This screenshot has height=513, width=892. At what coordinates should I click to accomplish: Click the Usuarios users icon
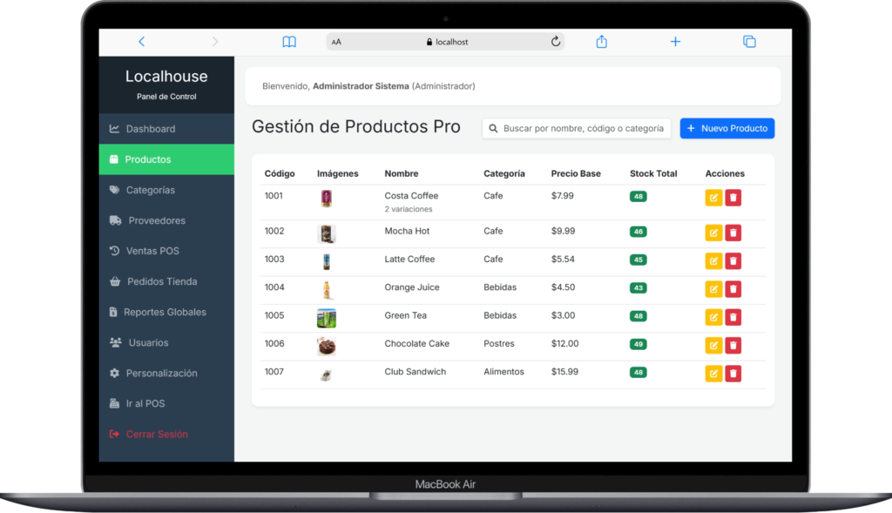117,342
